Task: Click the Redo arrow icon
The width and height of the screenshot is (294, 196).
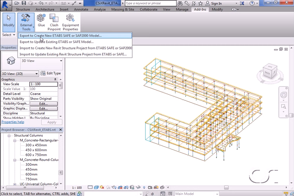Action: [51, 3]
